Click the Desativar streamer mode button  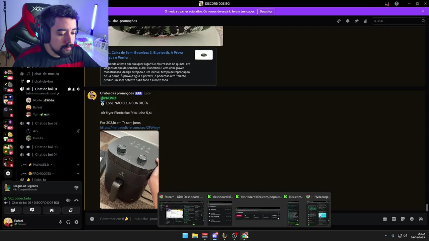266,11
